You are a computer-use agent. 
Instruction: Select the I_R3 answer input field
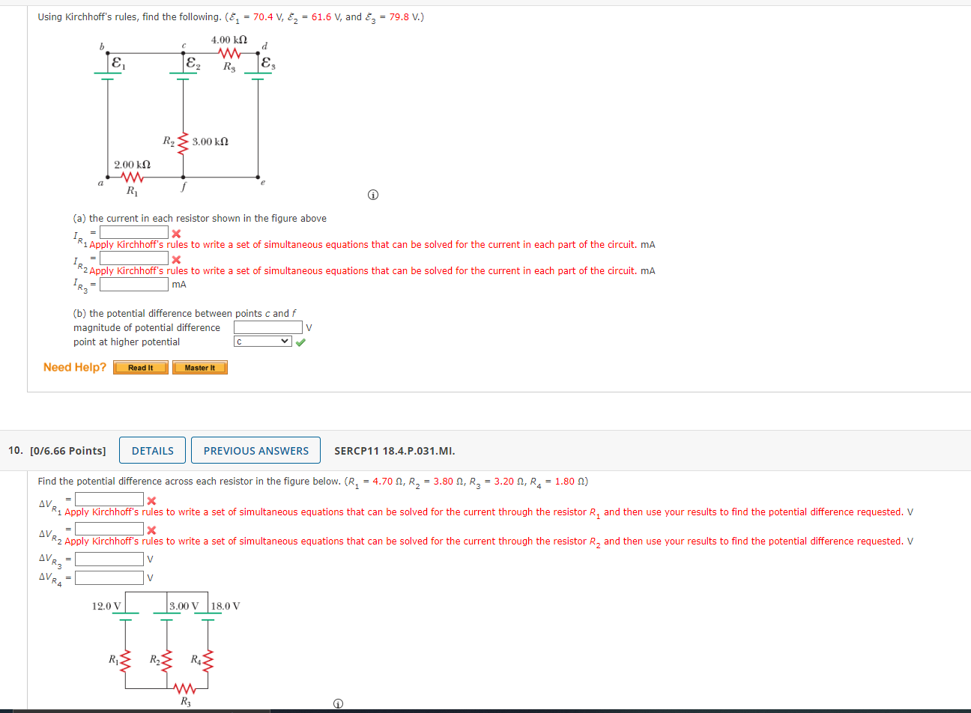tap(133, 284)
